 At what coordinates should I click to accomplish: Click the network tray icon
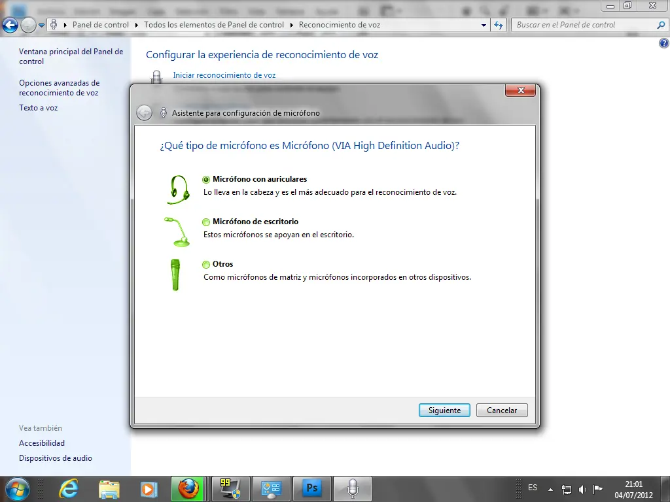566,489
